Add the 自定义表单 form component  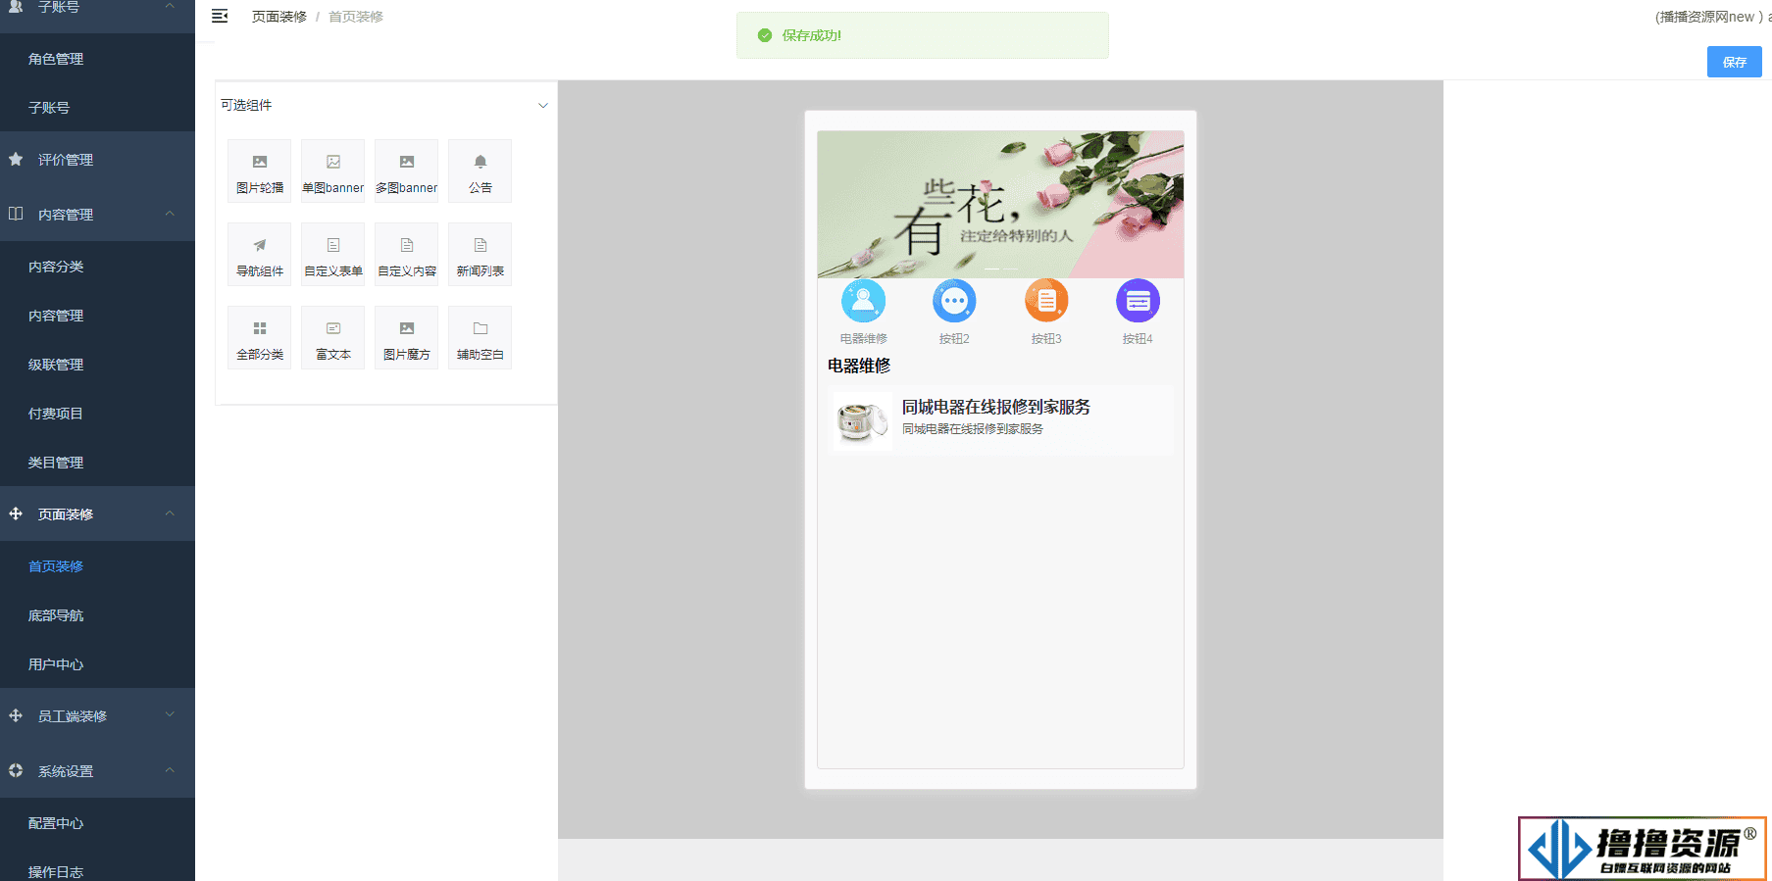click(x=332, y=255)
